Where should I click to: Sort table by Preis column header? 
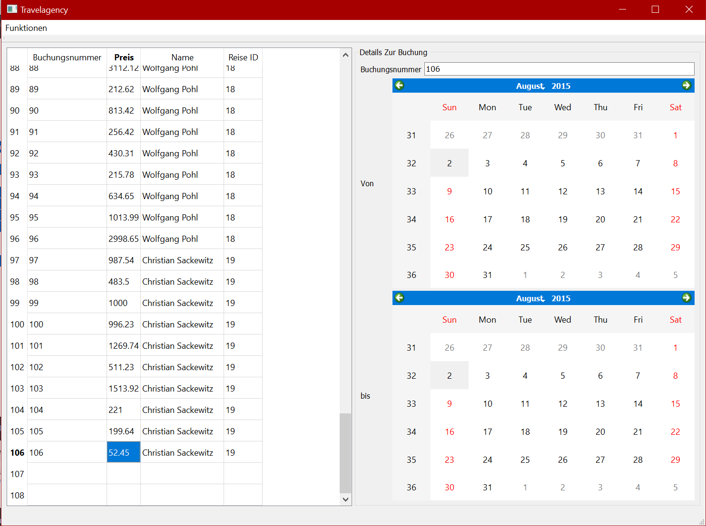coord(124,57)
